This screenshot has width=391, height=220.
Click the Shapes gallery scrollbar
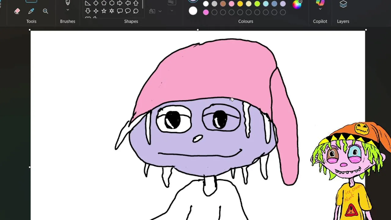[143, 4]
